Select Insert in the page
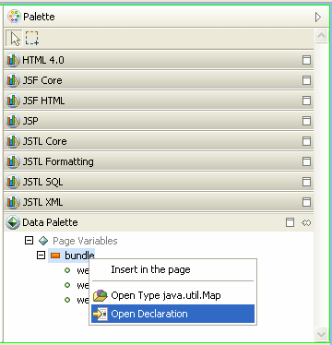This screenshot has height=345, width=332. click(173, 269)
